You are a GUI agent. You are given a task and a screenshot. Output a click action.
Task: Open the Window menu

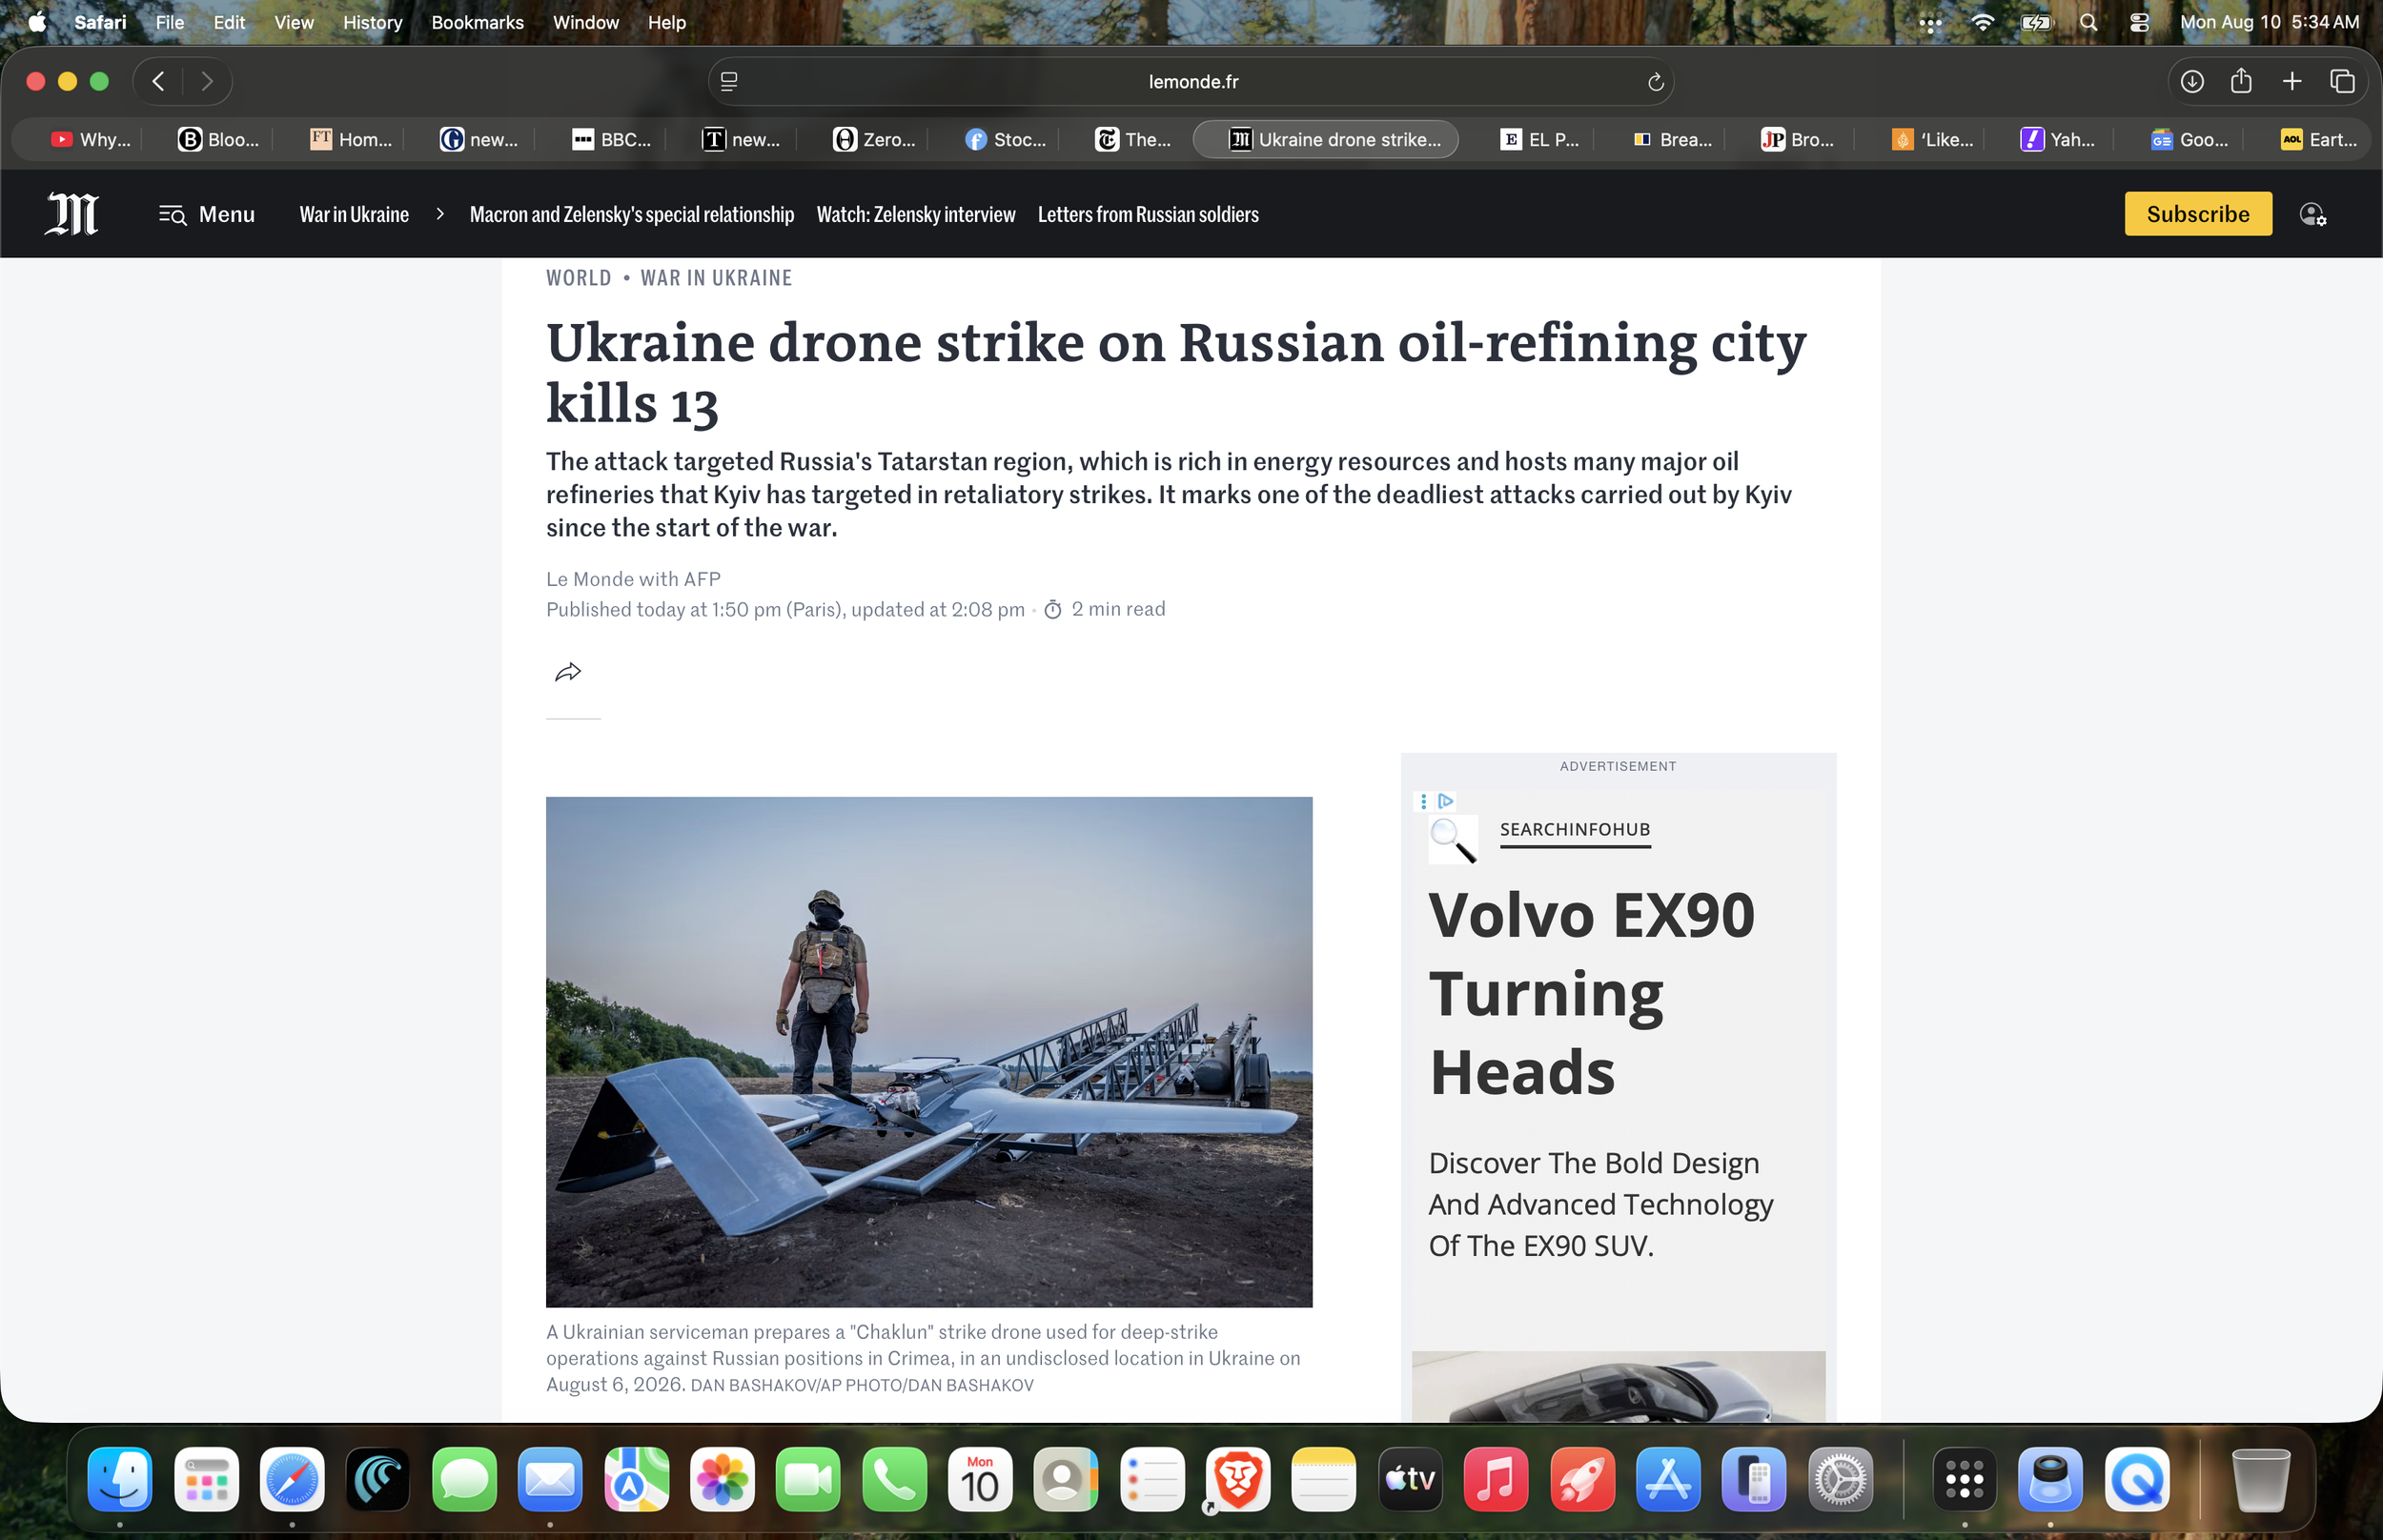click(586, 22)
